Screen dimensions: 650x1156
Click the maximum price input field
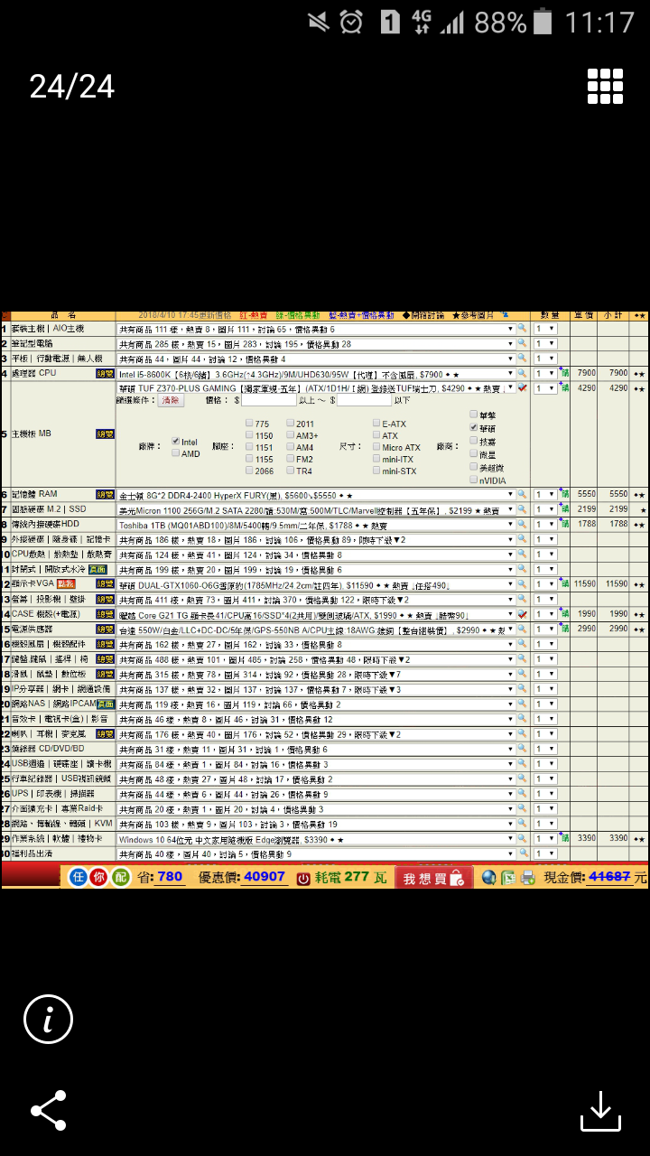364,400
